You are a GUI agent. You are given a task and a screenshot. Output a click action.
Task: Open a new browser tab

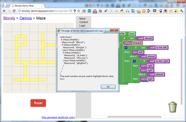(47, 6)
